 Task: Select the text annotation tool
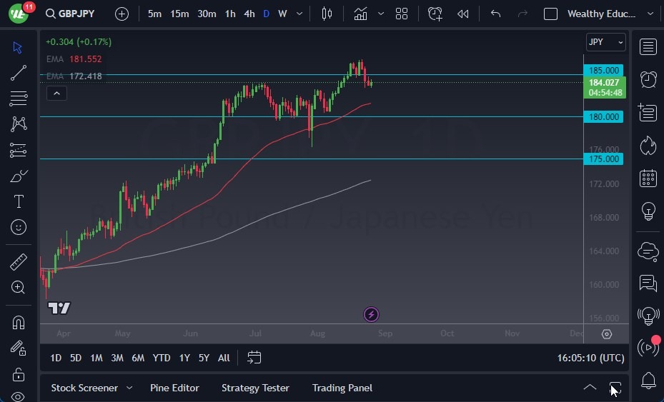click(19, 201)
